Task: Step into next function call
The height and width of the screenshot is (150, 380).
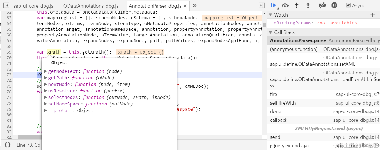Action: click(x=297, y=5)
